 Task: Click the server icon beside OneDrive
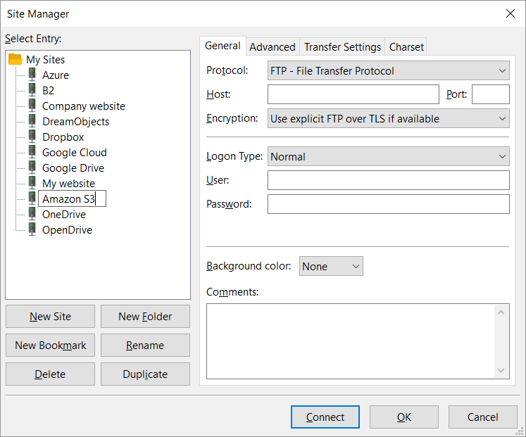click(32, 214)
